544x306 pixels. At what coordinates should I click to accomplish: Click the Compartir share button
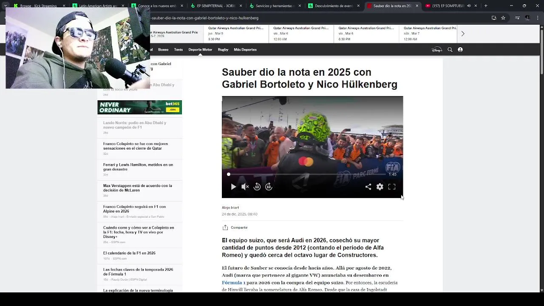click(x=235, y=227)
